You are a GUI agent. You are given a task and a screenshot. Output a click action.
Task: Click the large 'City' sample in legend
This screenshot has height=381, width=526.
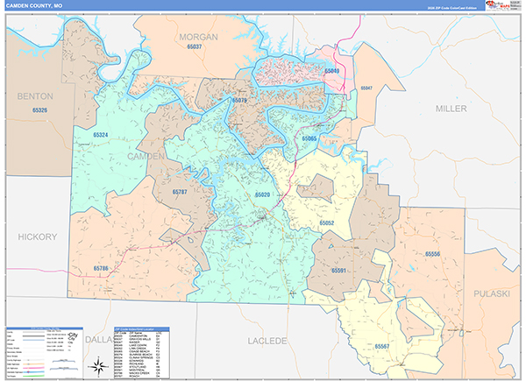[x=73, y=335]
